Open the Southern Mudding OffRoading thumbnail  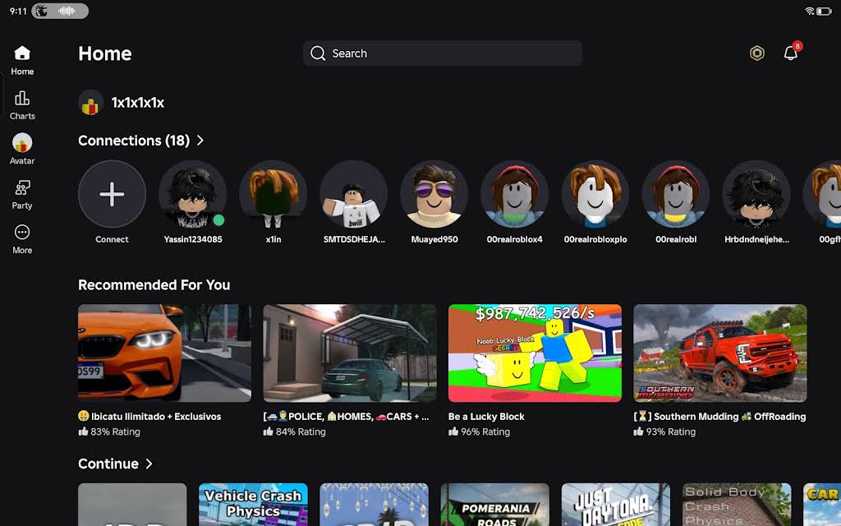coord(719,353)
